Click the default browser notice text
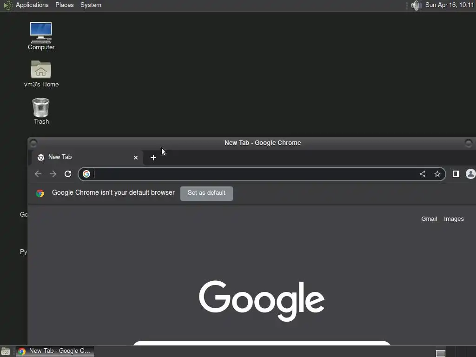476x357 pixels. [113, 193]
